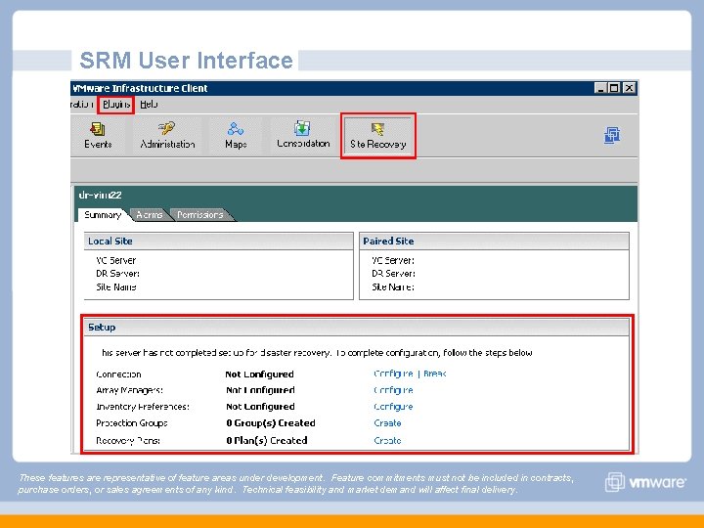Open the Consolidation toolbar icon

pyautogui.click(x=303, y=135)
